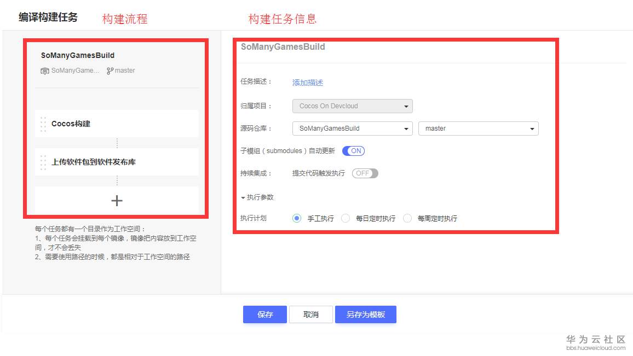Click the 另存为模板 button
Image resolution: width=633 pixels, height=356 pixels.
click(365, 314)
